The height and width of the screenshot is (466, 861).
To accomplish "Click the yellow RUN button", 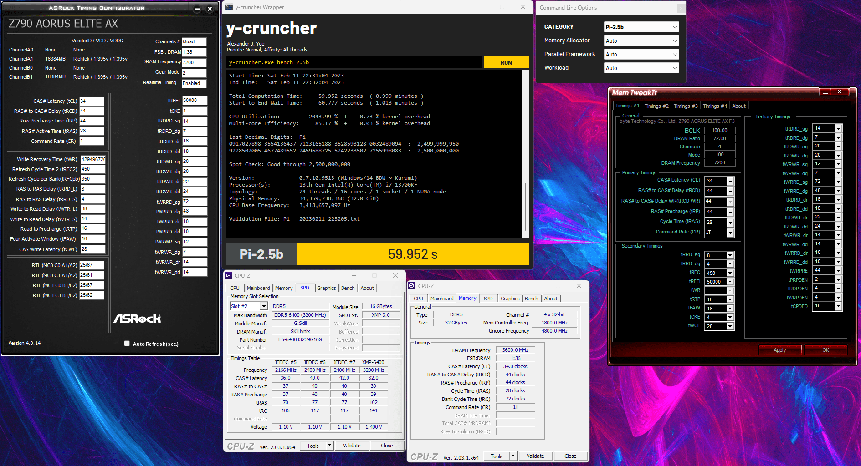I will [506, 62].
